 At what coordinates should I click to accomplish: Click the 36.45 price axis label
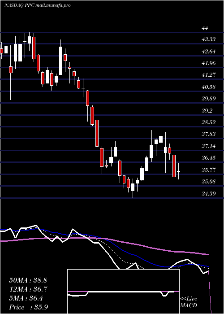(x=209, y=157)
